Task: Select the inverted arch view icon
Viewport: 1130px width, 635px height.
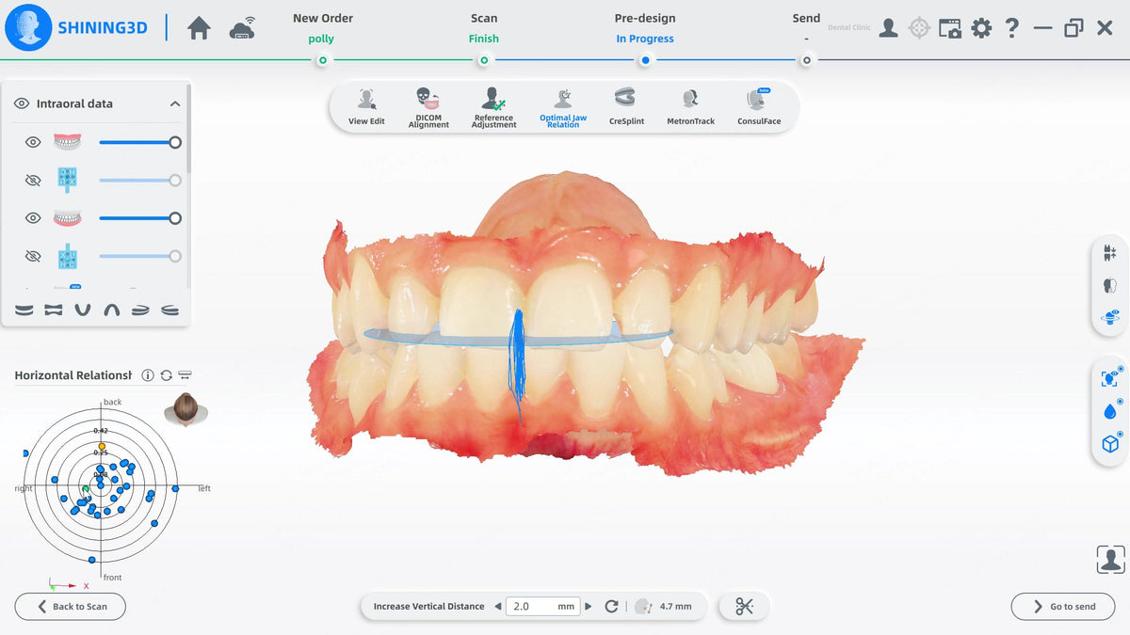Action: point(112,310)
